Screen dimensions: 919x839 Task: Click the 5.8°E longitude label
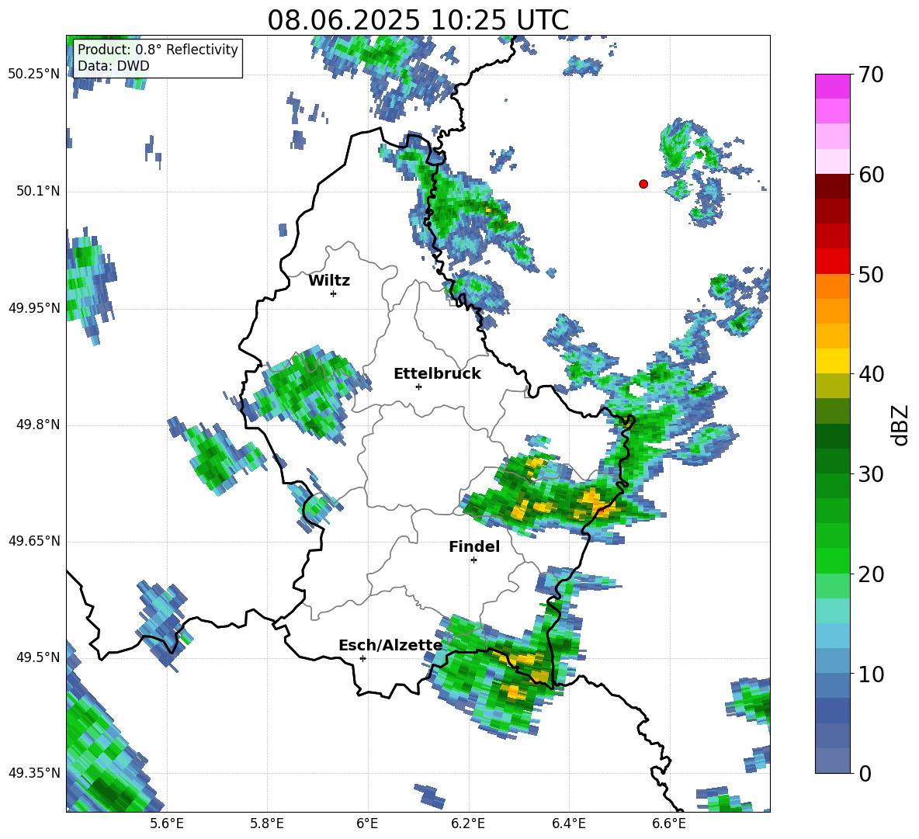tap(267, 823)
